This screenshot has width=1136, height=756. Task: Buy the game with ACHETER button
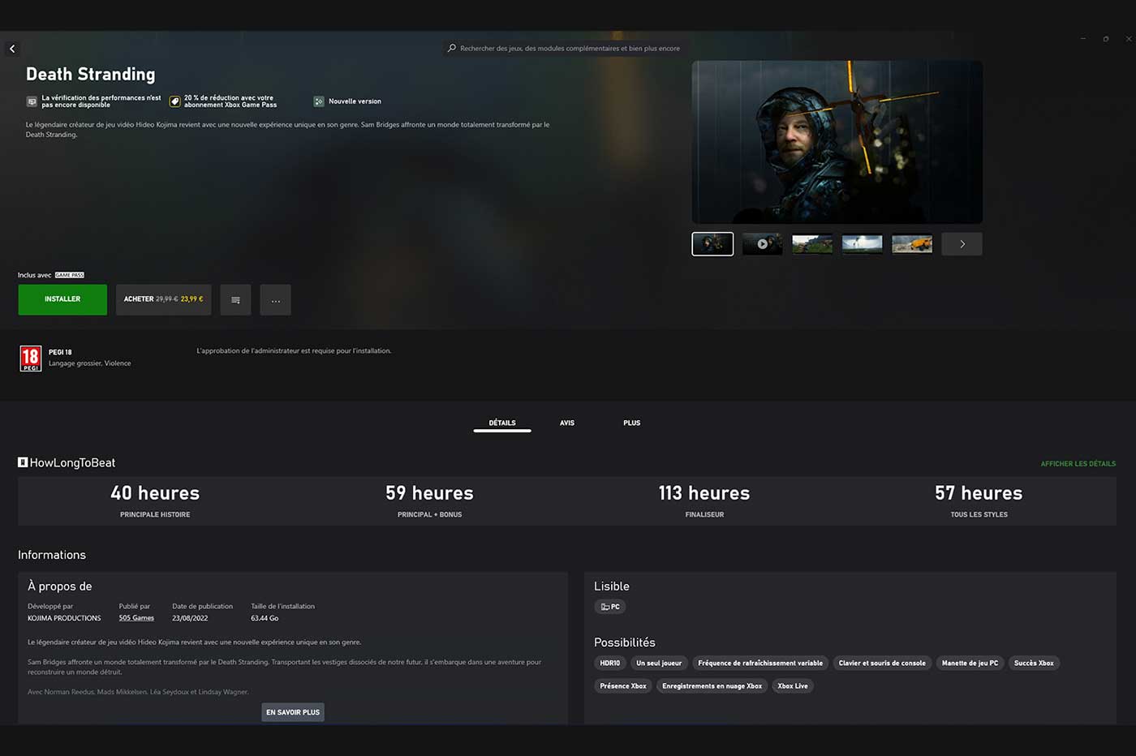pyautogui.click(x=163, y=299)
